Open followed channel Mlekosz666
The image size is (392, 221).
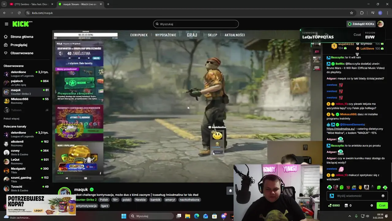point(26,101)
